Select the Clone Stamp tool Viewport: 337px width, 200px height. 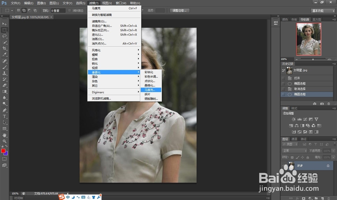pos(4,73)
